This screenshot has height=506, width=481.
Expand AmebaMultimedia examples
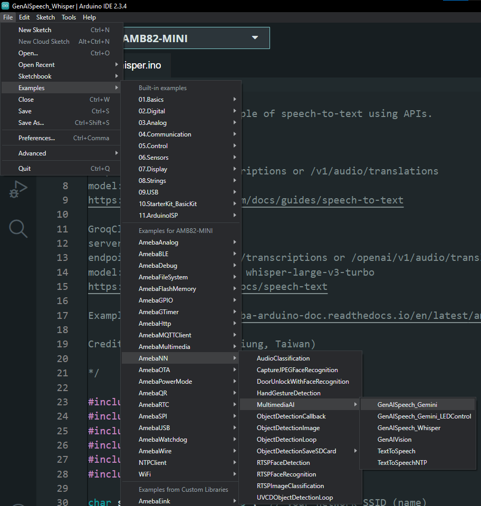(x=181, y=347)
